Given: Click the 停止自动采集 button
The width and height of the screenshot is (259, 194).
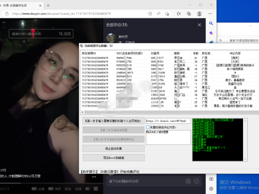Looking at the screenshot, I should coord(114,149).
